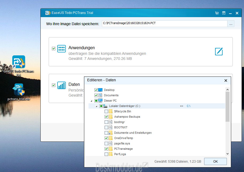The width and height of the screenshot is (244, 172).
Task: Click 'Gewählt: 7 Anwendungen, 270.26 MB' text
Action: click(x=100, y=59)
